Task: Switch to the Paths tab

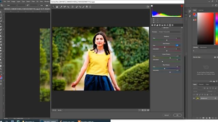Action: pos(207,84)
